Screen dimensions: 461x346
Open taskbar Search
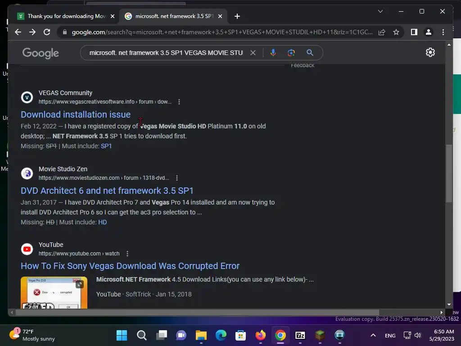pos(141,335)
